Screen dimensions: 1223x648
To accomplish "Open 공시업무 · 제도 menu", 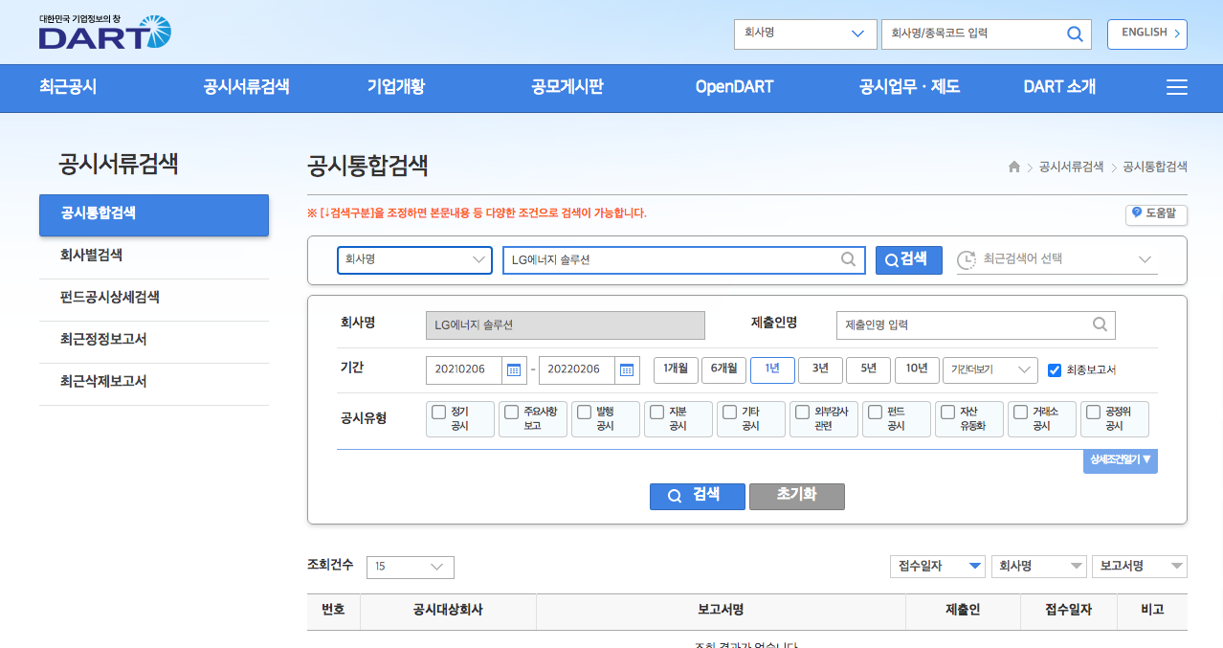I will tap(909, 87).
